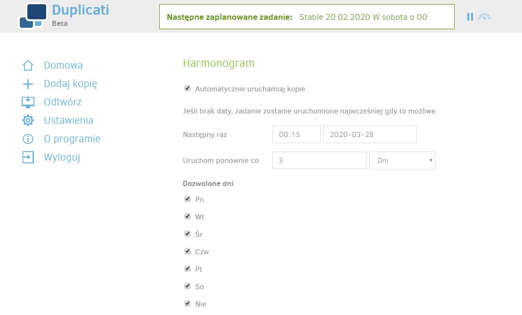Click the Dozwolone dni label
Viewport: 522px width, 315px height.
tap(208, 184)
